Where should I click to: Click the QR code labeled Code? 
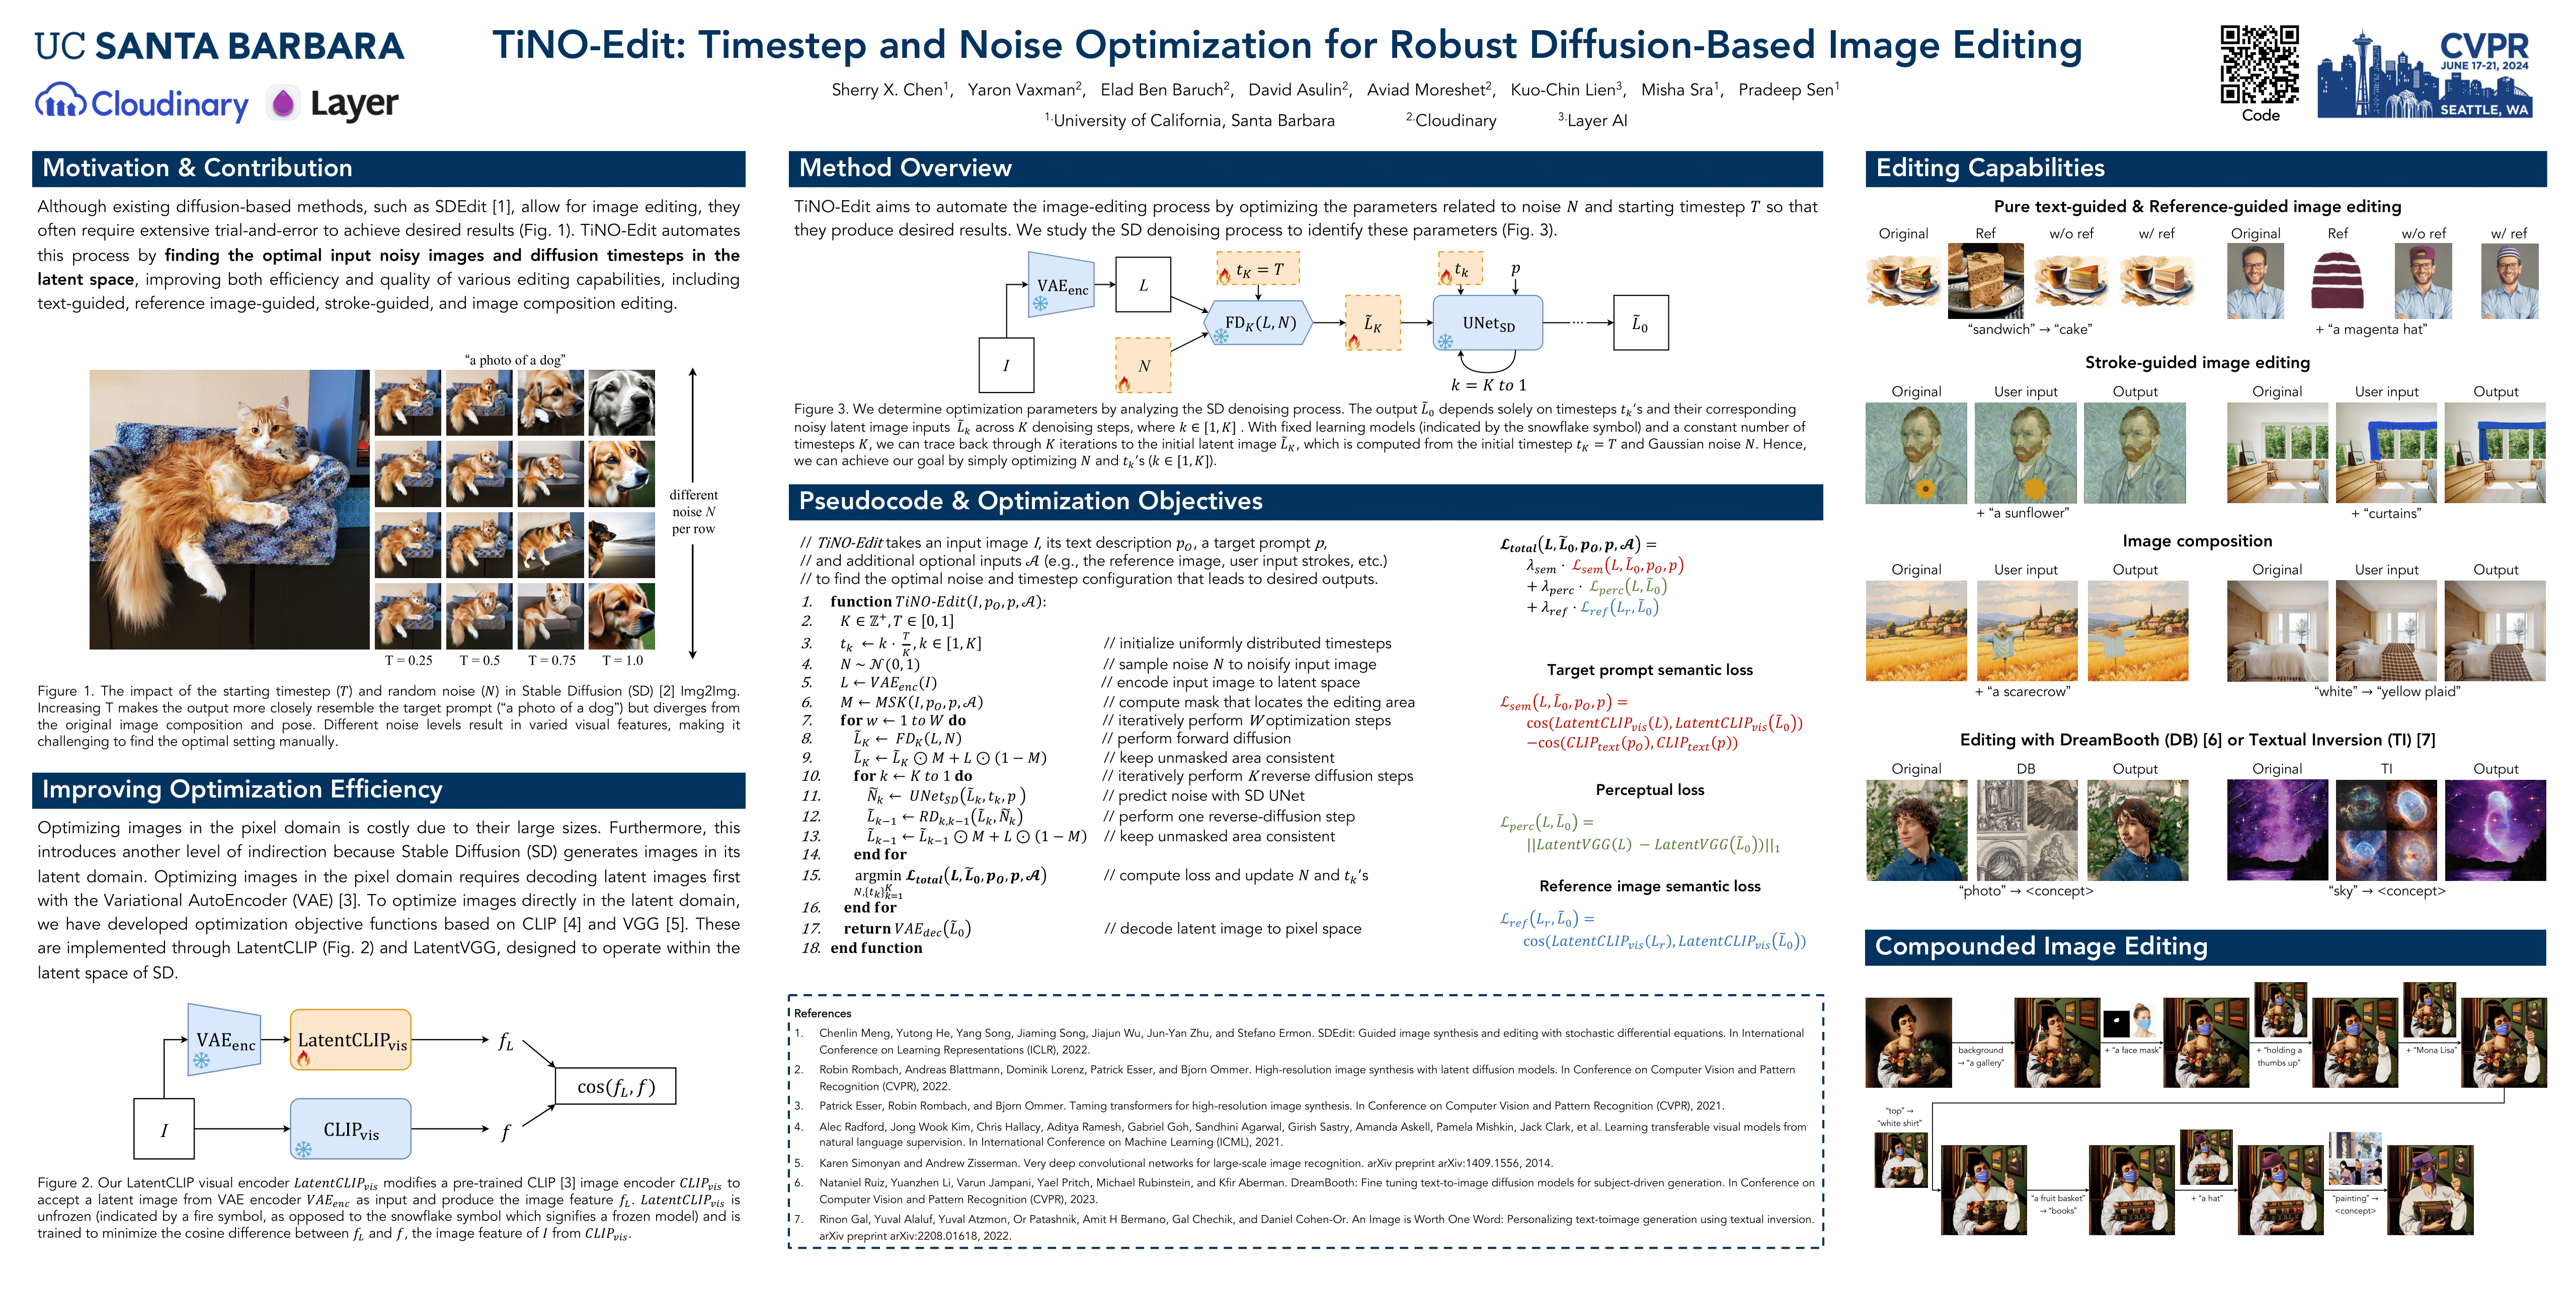coord(2259,64)
